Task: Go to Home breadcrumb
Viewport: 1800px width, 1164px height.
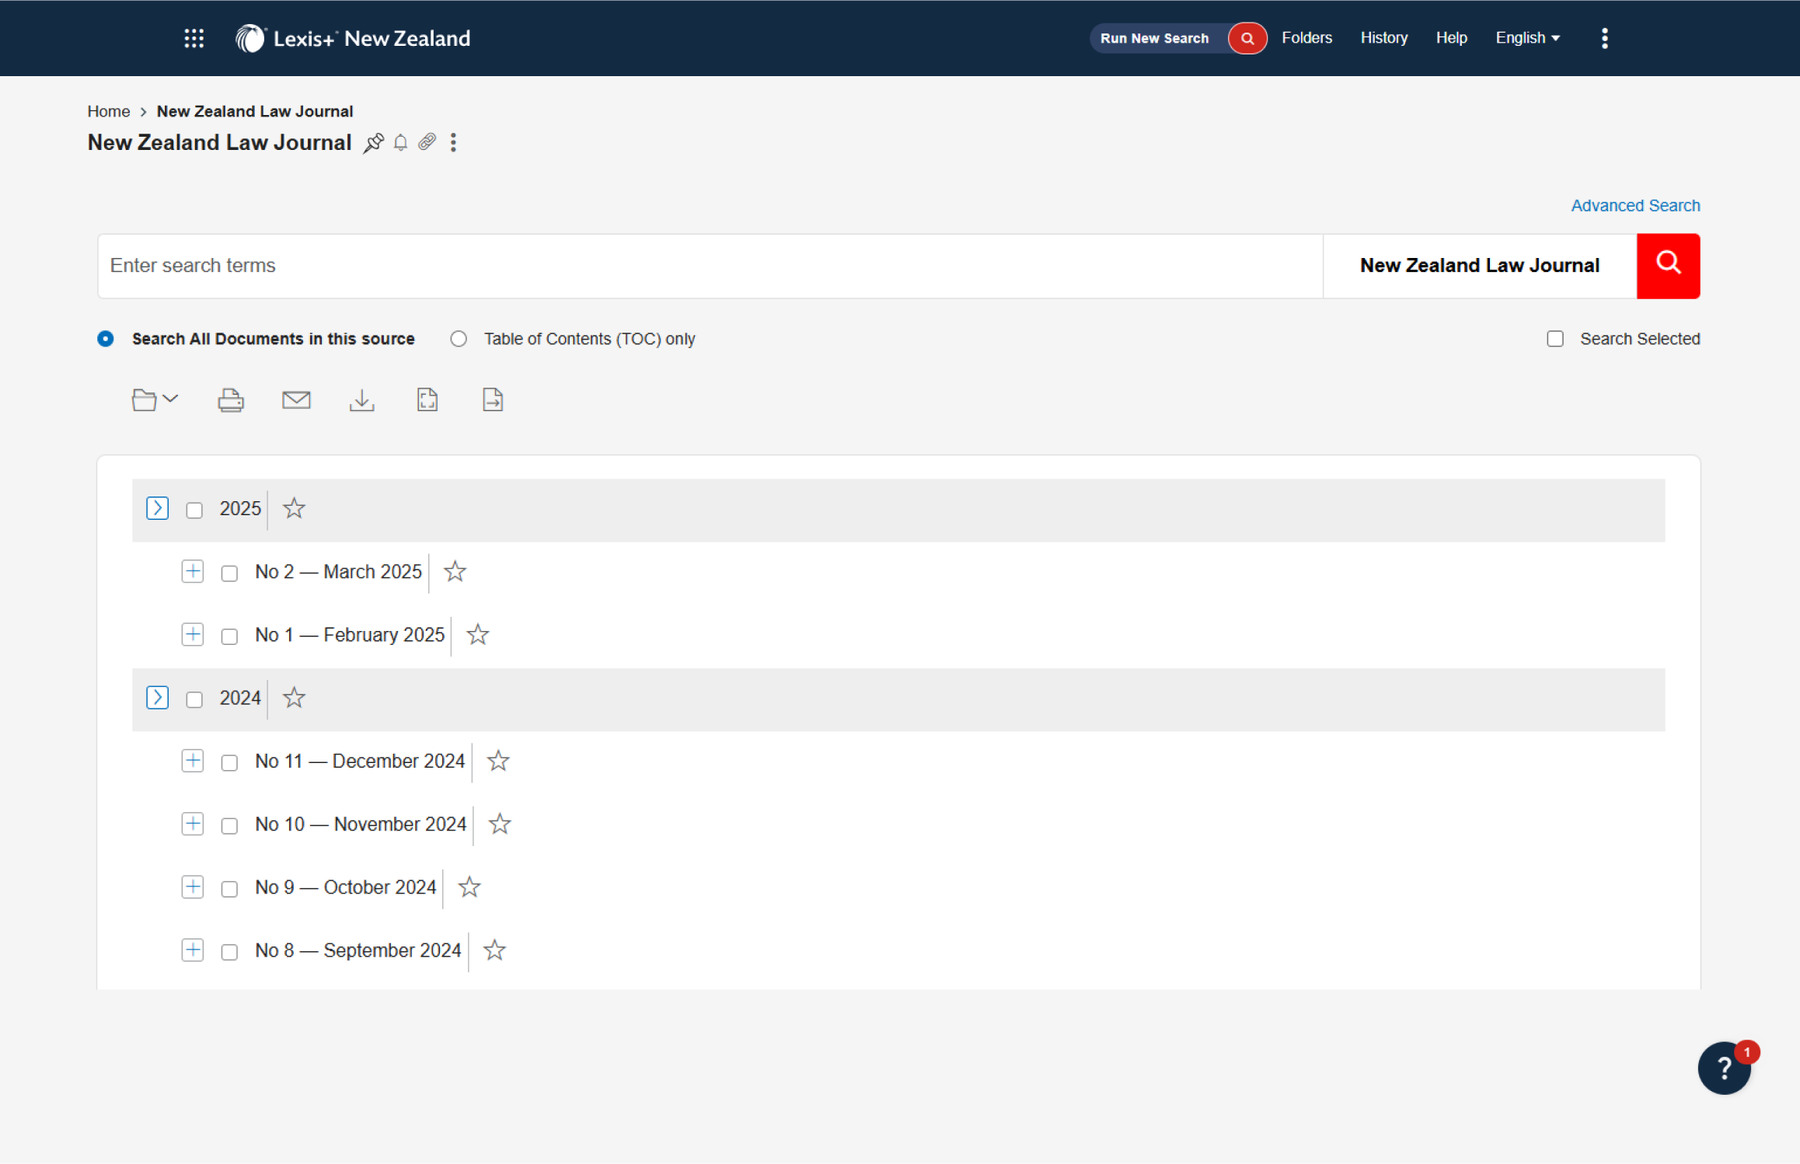Action: 108,111
